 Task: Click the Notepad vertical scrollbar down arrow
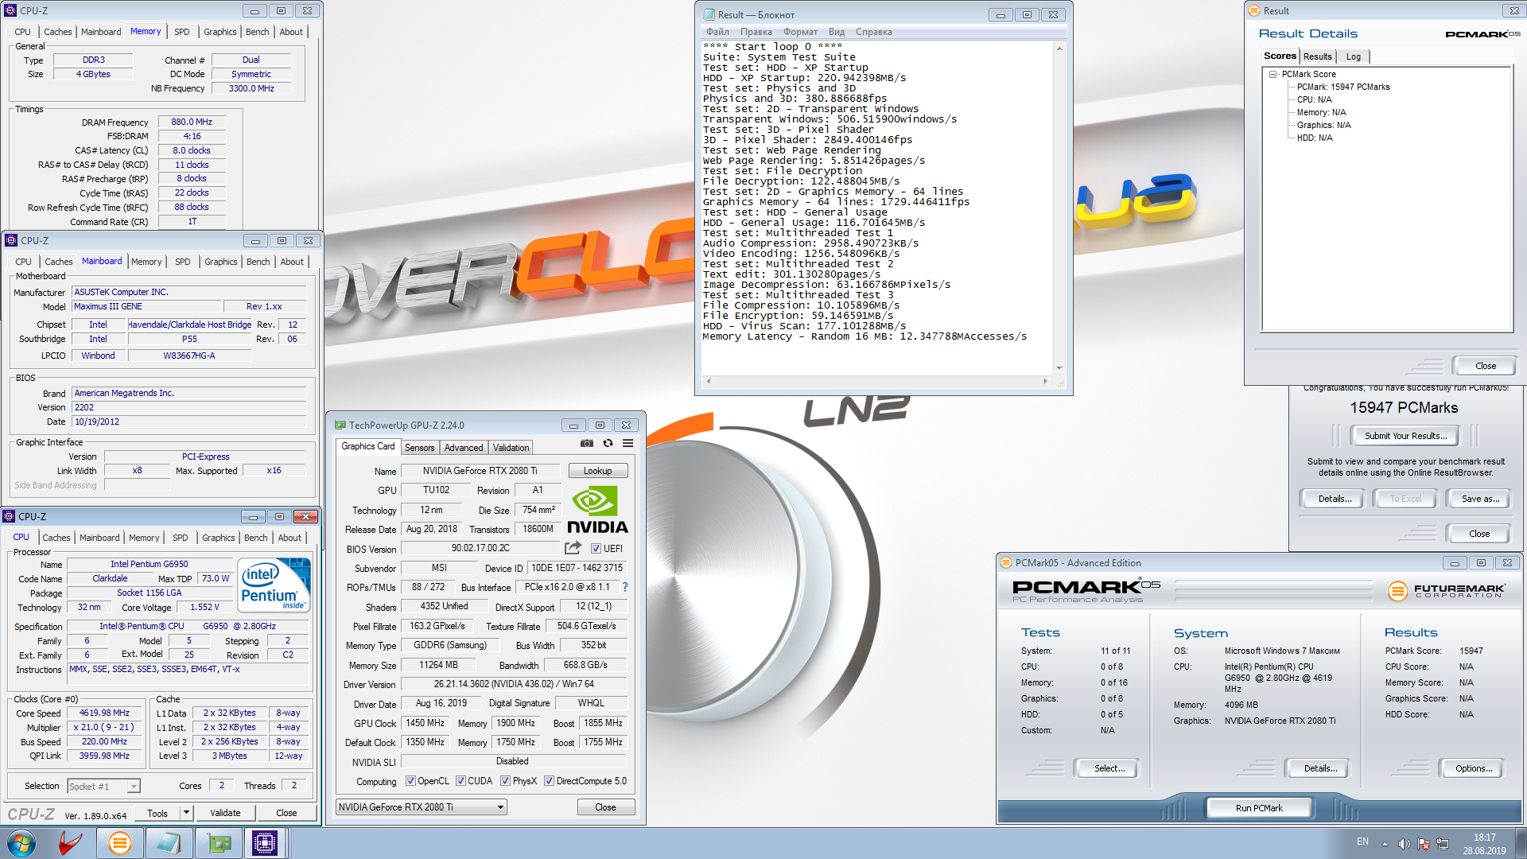point(1059,367)
